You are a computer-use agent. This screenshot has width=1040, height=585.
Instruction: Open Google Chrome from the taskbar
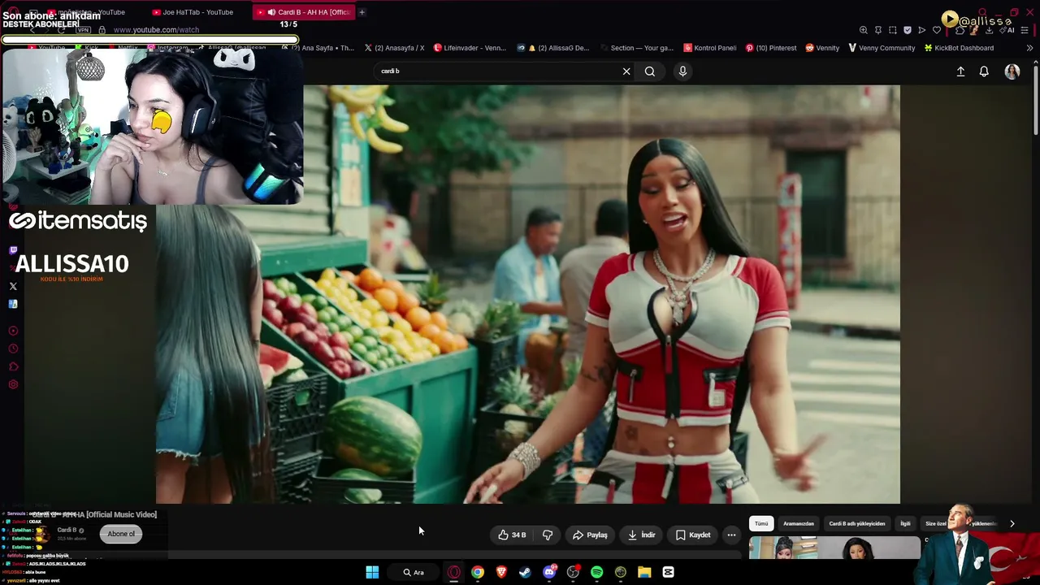[478, 572]
